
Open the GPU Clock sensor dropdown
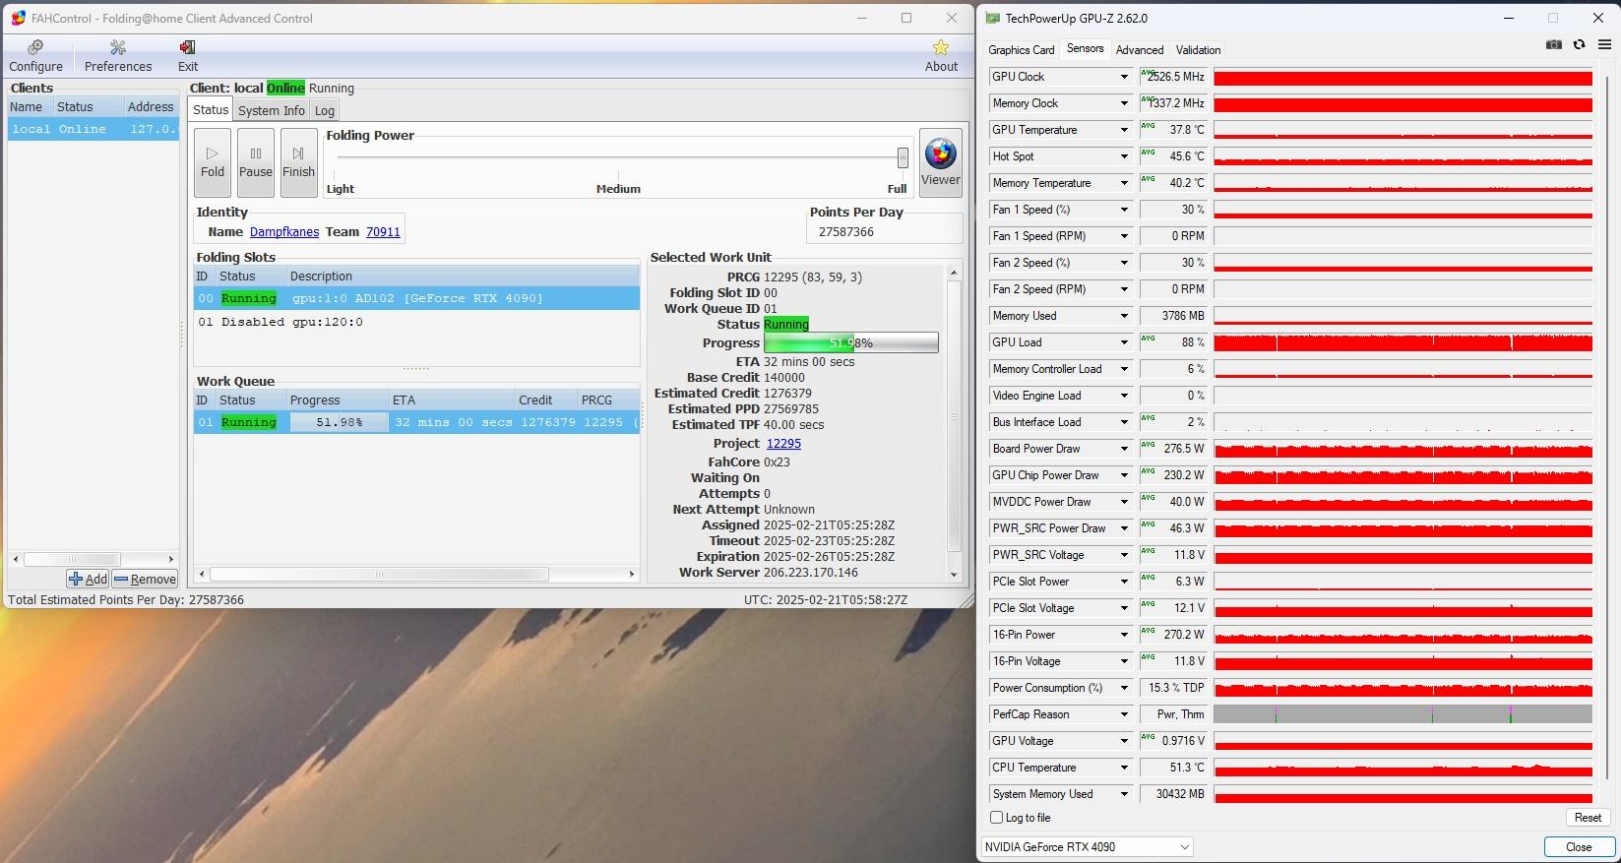[x=1124, y=77]
